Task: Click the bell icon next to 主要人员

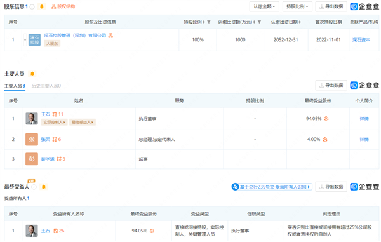Action: pos(32,74)
